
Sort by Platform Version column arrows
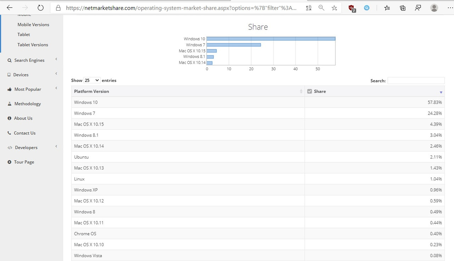[301, 91]
